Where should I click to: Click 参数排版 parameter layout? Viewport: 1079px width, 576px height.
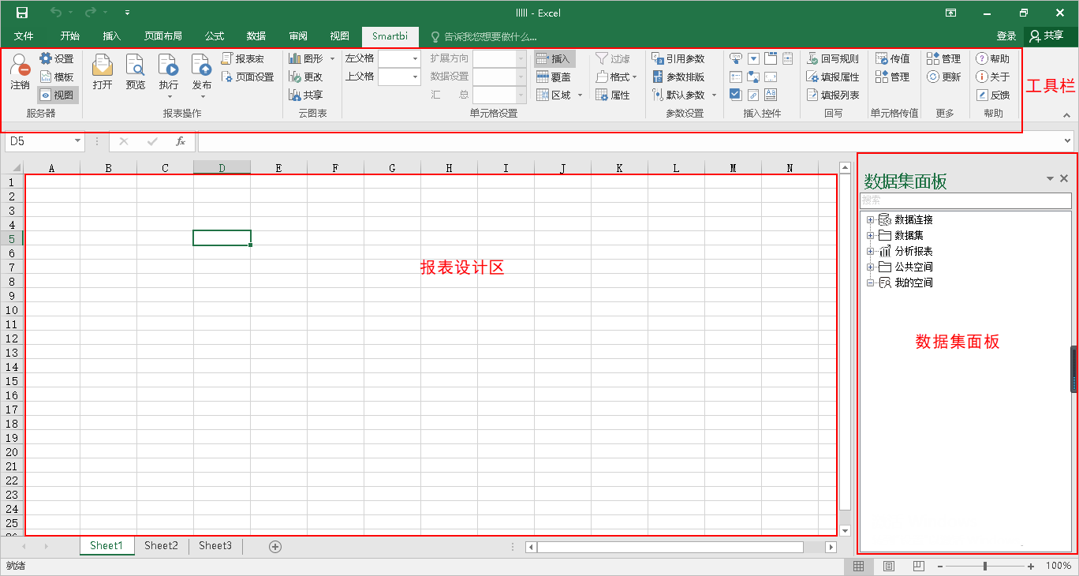click(678, 77)
